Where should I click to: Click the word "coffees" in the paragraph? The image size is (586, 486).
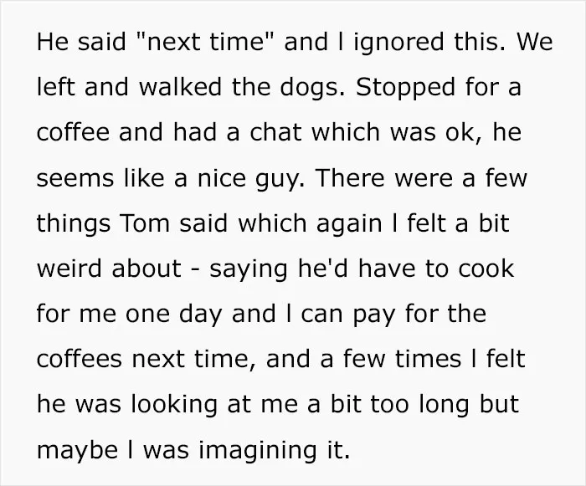pos(80,359)
